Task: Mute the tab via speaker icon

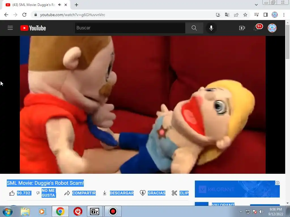Action: 59,5
